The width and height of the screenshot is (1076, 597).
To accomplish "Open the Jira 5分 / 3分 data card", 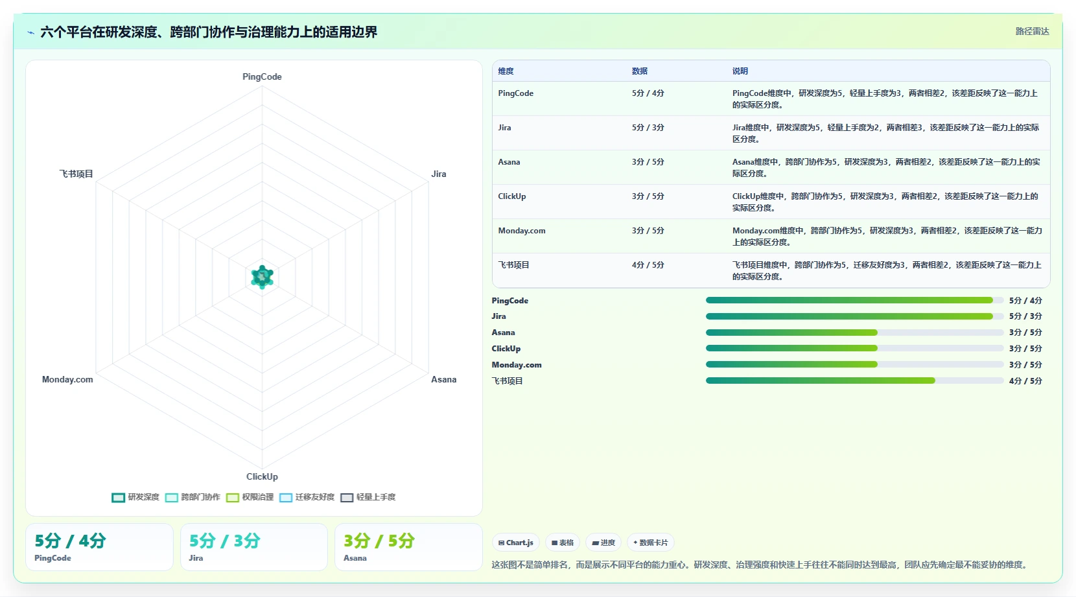I will click(254, 547).
